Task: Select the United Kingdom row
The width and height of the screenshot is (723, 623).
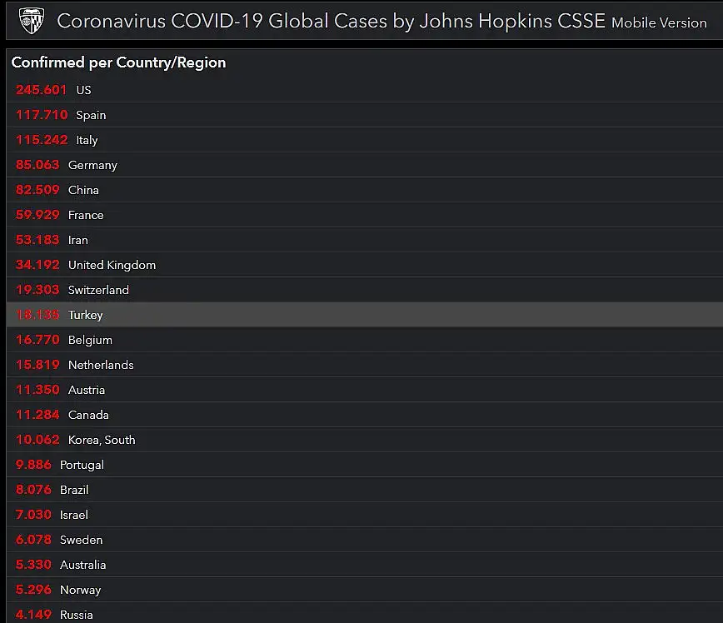Action: click(x=365, y=265)
